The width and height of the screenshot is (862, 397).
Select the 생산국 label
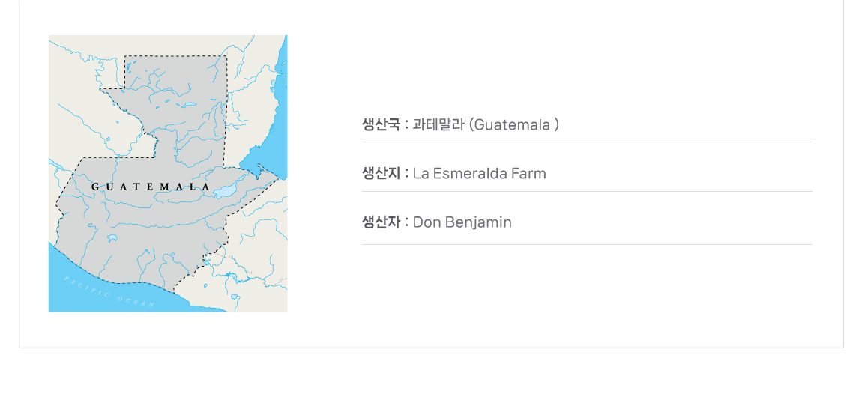[x=381, y=124]
